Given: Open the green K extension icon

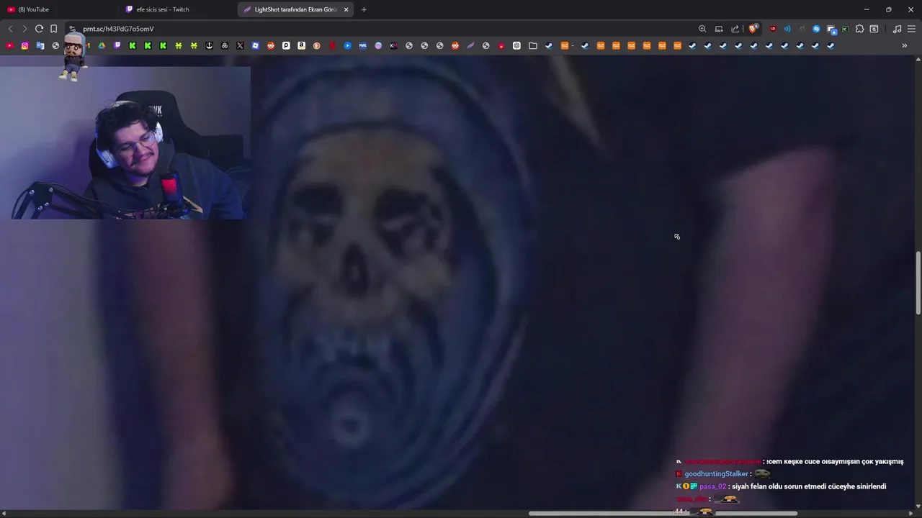Looking at the screenshot, I should click(x=845, y=29).
